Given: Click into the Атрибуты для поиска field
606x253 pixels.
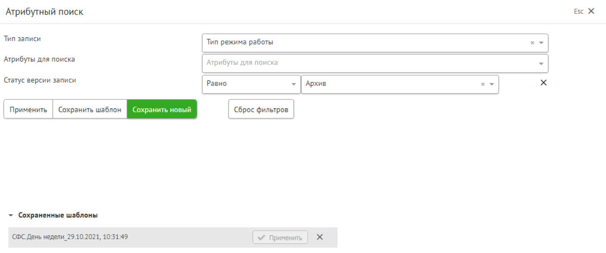Looking at the screenshot, I should (x=366, y=63).
